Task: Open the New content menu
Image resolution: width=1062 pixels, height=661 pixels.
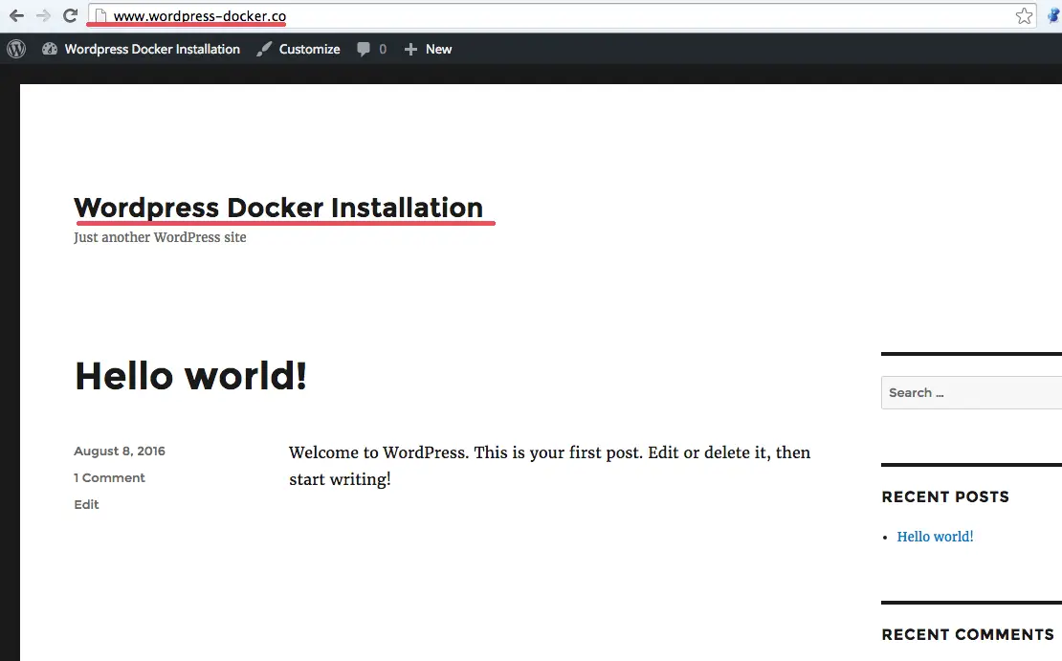Action: [438, 49]
